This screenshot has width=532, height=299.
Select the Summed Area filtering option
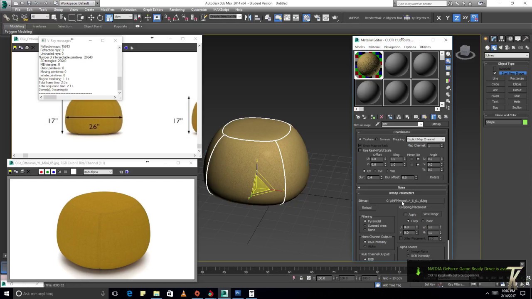(x=365, y=225)
